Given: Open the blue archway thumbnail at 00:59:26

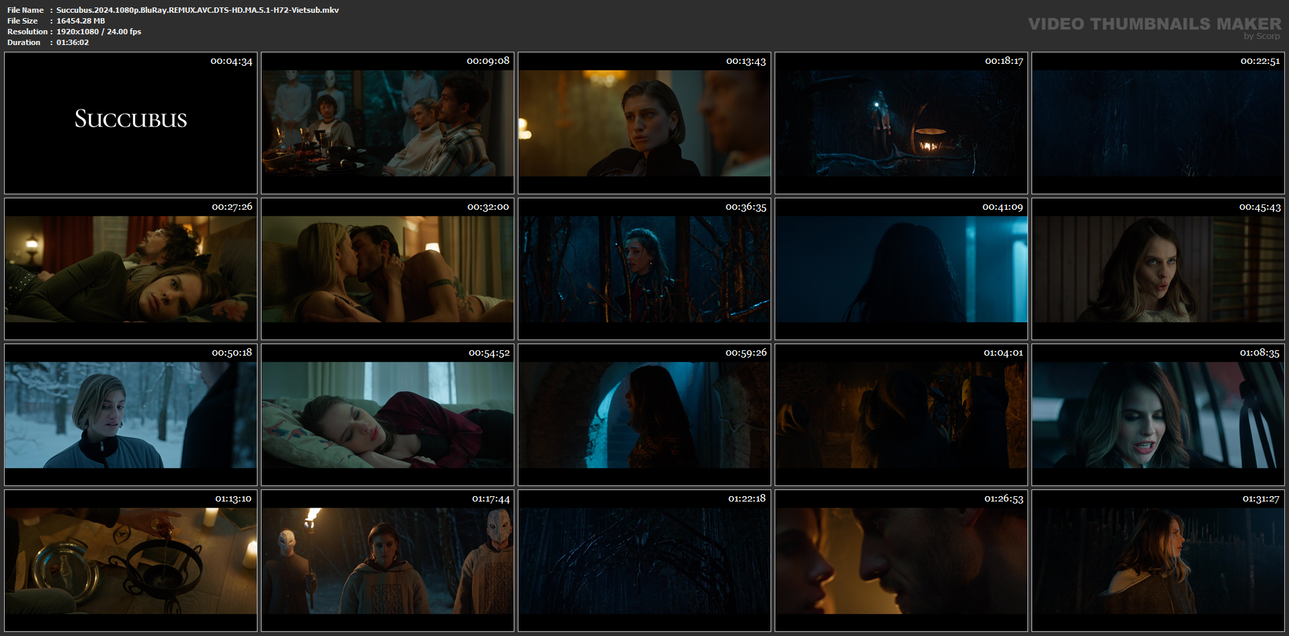Looking at the screenshot, I should 644,415.
